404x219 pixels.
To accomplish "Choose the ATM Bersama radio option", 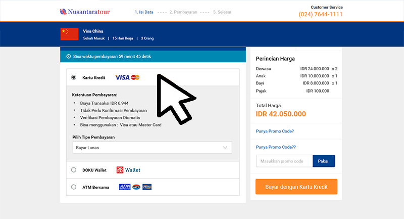I will (x=74, y=187).
